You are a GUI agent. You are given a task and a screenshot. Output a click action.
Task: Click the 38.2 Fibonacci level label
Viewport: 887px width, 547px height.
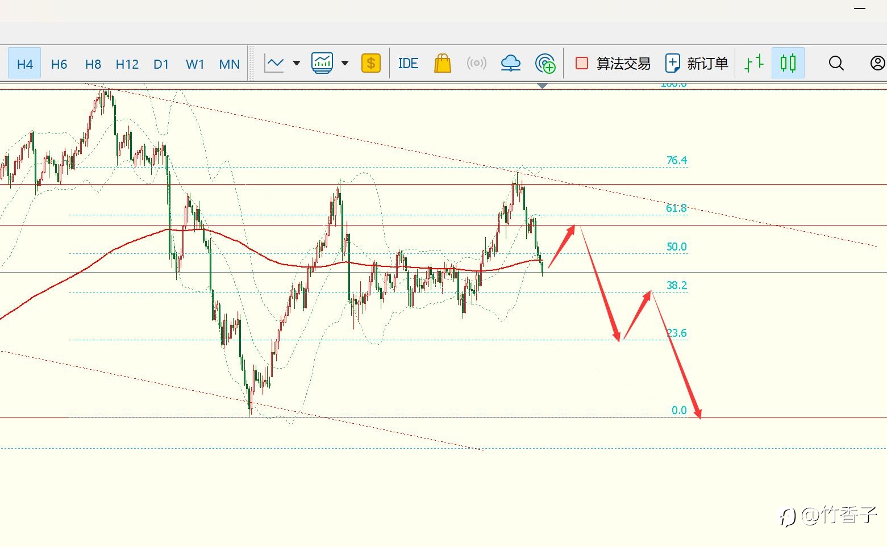coord(676,285)
